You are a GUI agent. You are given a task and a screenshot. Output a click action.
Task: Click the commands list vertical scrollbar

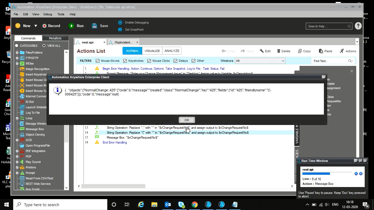click(x=66, y=120)
